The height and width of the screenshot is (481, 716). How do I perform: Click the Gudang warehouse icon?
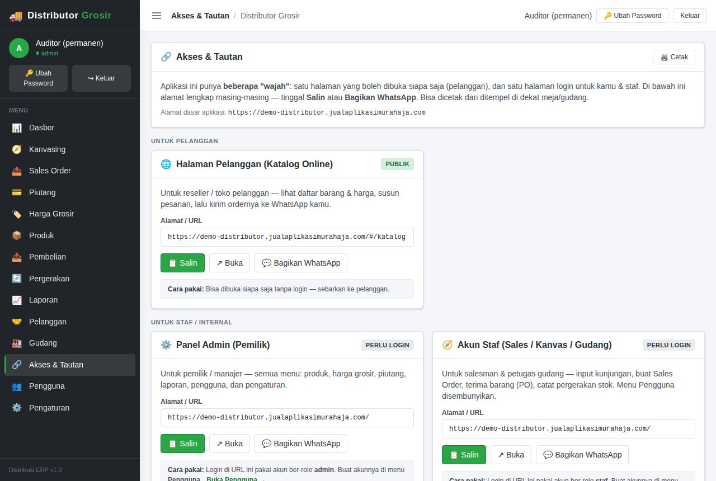(17, 343)
